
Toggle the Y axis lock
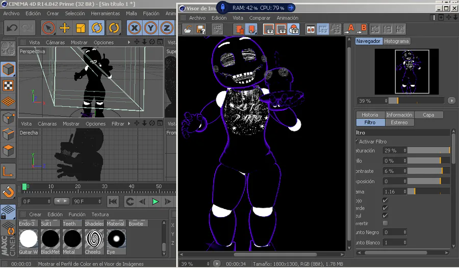click(x=150, y=28)
